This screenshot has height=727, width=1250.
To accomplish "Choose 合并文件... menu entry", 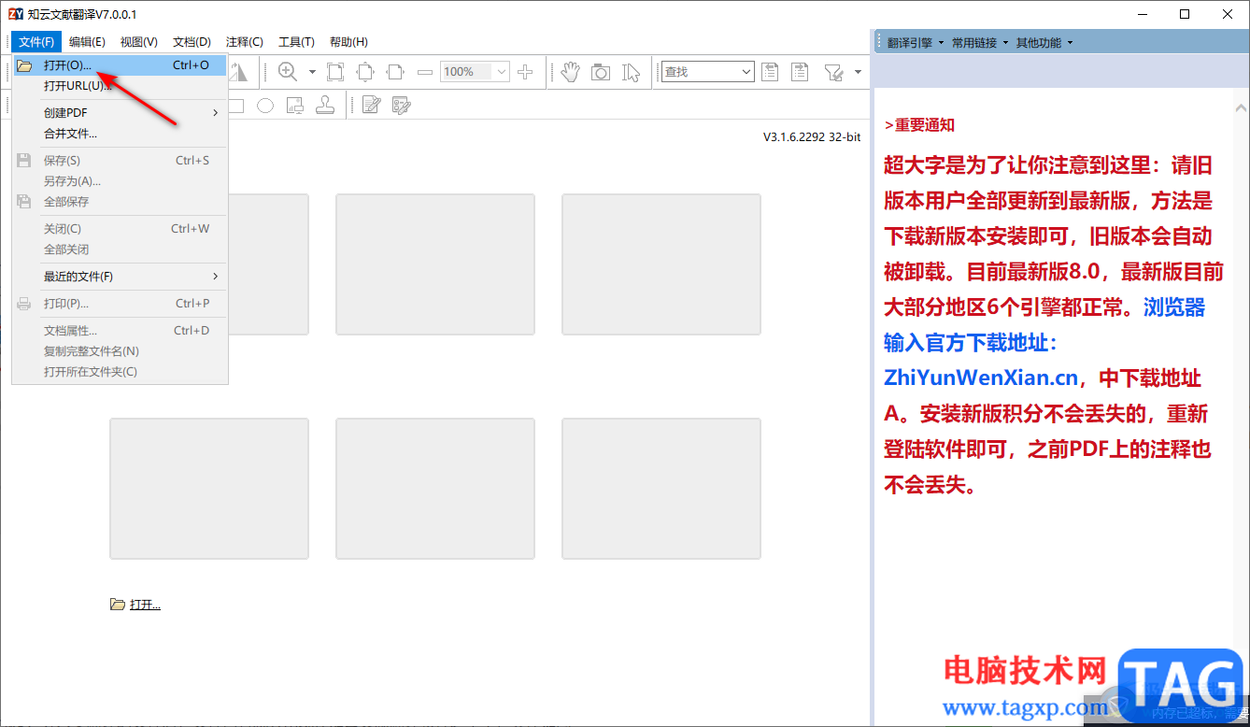I will coord(120,134).
